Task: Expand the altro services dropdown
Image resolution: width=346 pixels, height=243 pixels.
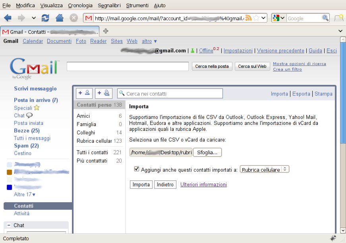Action: (x=149, y=41)
